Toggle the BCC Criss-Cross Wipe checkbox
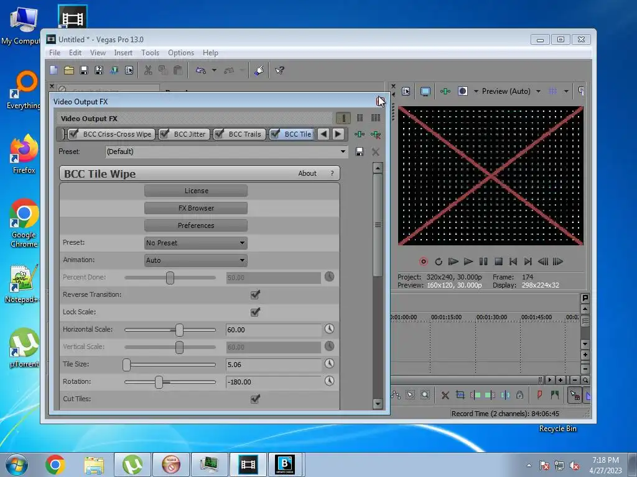The height and width of the screenshot is (477, 637). click(73, 134)
